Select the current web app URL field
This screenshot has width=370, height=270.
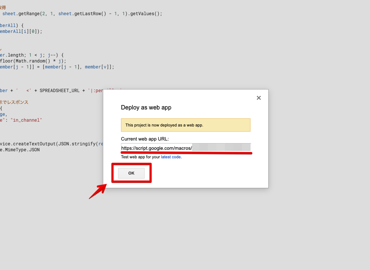[x=186, y=148]
